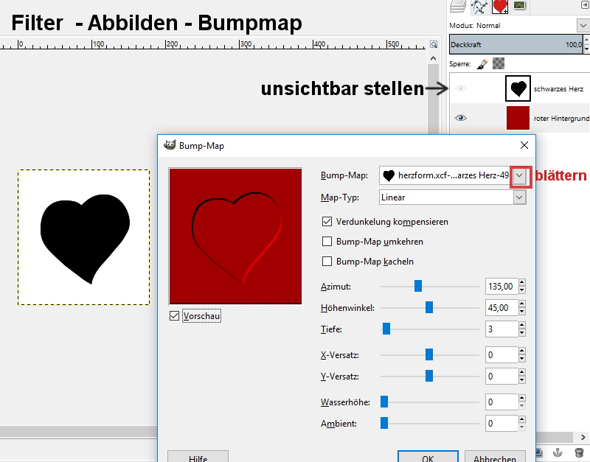
Task: Increase Azimut with spinner up arrow
Action: click(522, 282)
